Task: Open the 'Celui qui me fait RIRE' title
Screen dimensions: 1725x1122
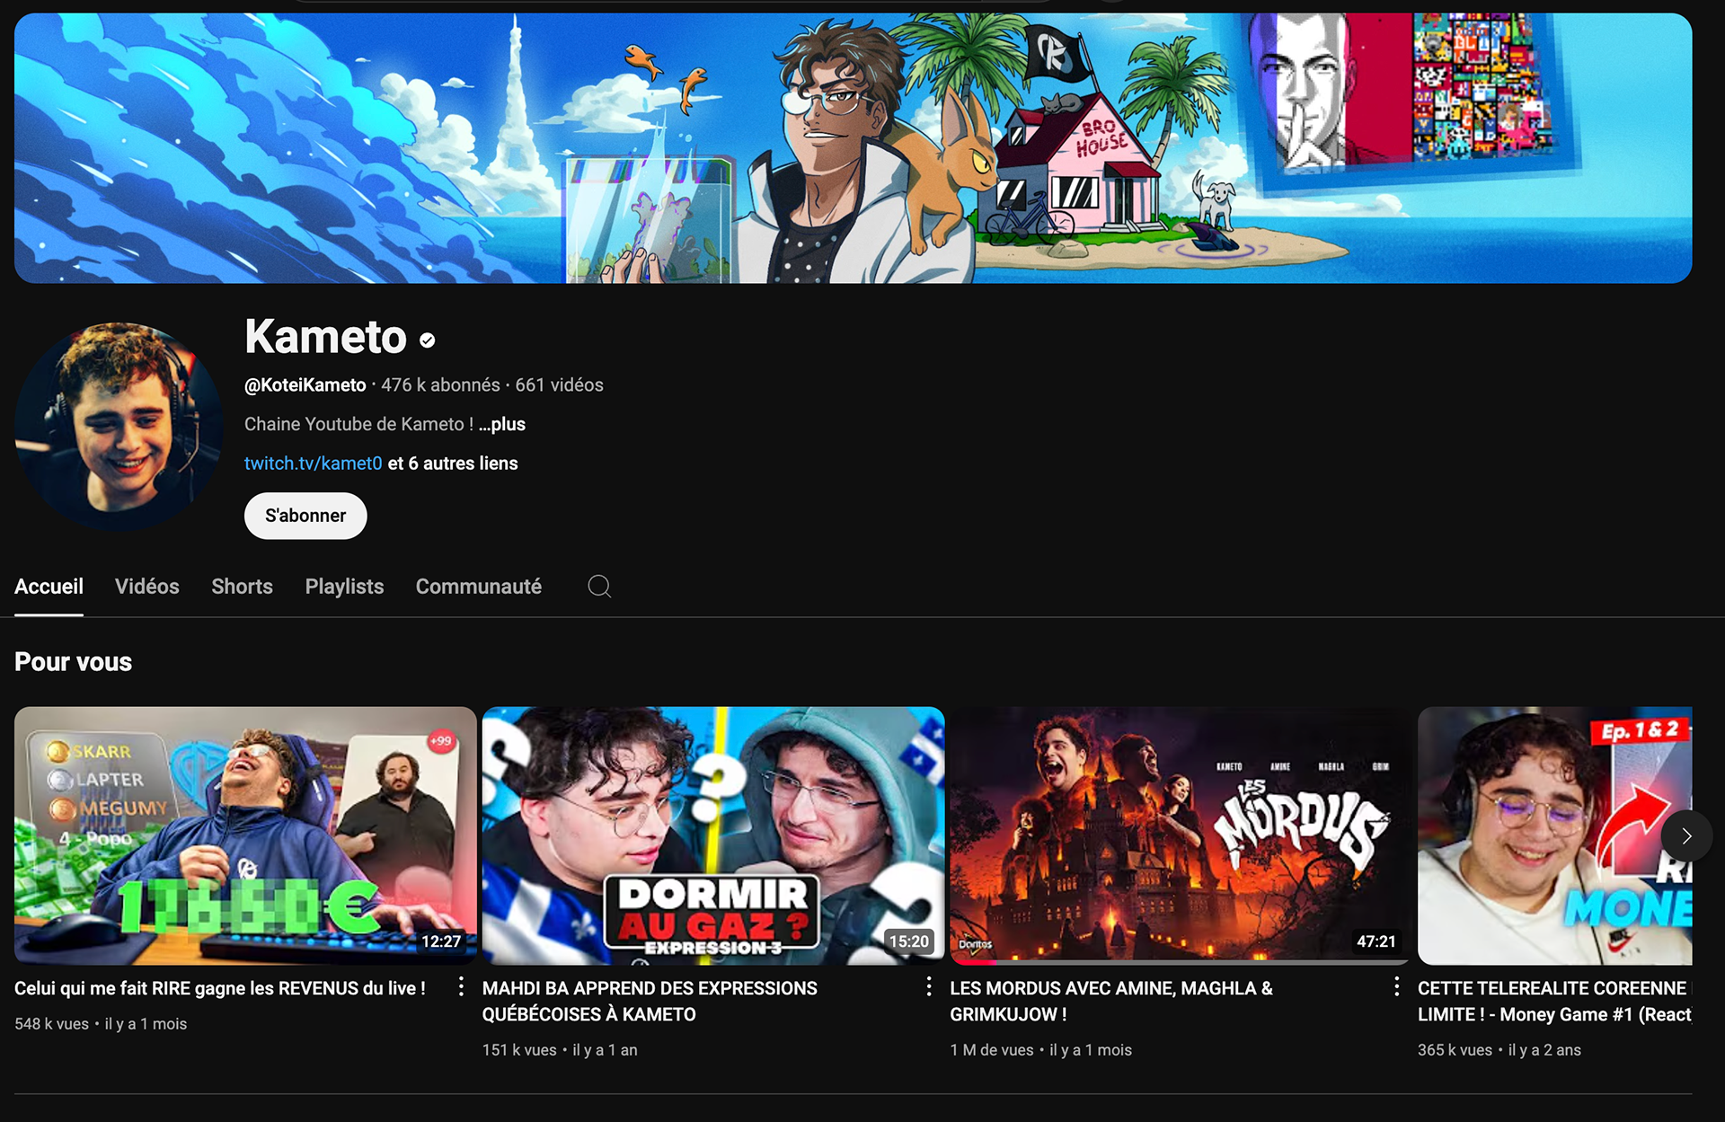Action: coord(220,988)
